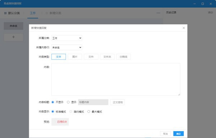The width and height of the screenshot is (216, 138).
Task: Click 取消 to cancel the dialog
Action: [x=166, y=134]
